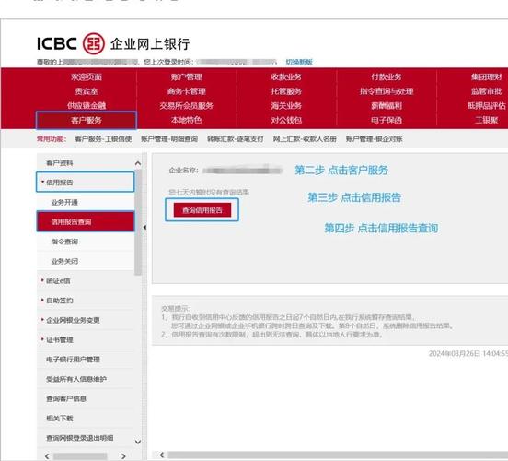
Task: Select 指令查询 under 信用报告
Action: click(x=64, y=242)
